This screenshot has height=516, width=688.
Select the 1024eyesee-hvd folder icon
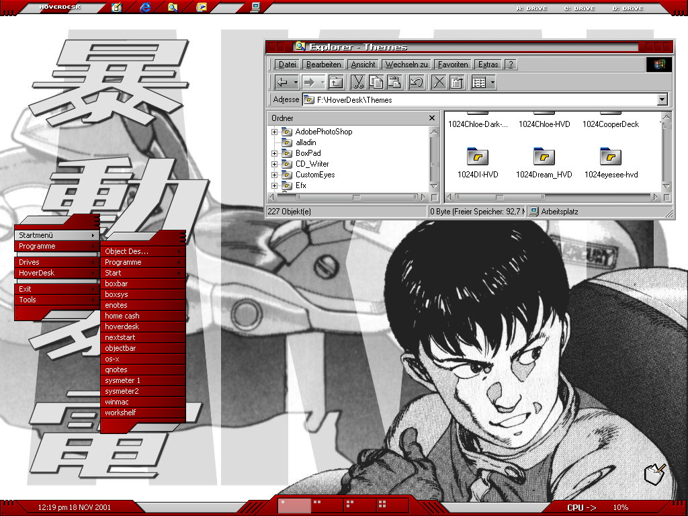click(611, 157)
